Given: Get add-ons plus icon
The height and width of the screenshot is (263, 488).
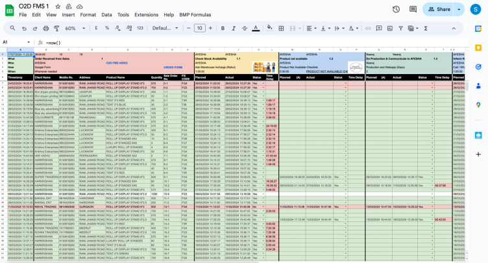Looking at the screenshot, I should point(478,155).
